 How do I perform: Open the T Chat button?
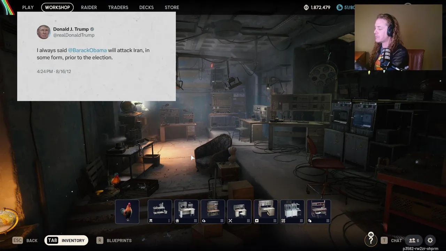coord(391,240)
